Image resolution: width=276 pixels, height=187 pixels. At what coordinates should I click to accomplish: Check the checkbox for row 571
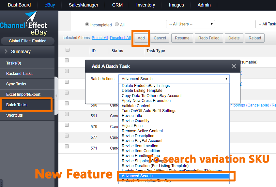tap(67, 146)
